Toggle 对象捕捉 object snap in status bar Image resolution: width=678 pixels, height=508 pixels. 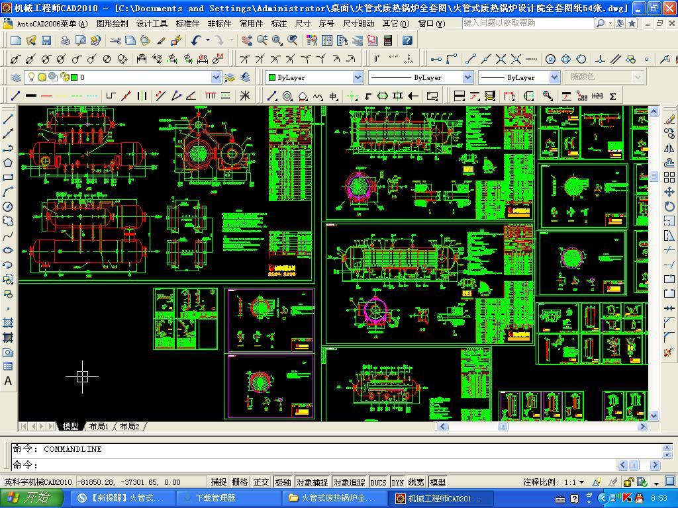pyautogui.click(x=311, y=482)
